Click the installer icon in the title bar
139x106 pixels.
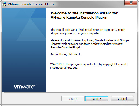pyautogui.click(x=4, y=4)
